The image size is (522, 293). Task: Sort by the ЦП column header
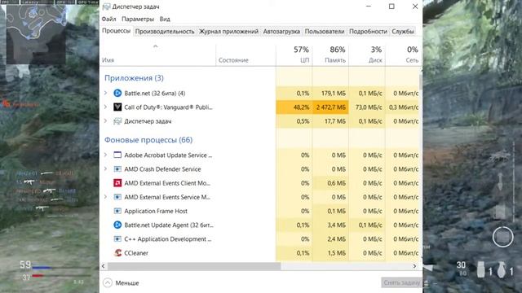(x=294, y=55)
